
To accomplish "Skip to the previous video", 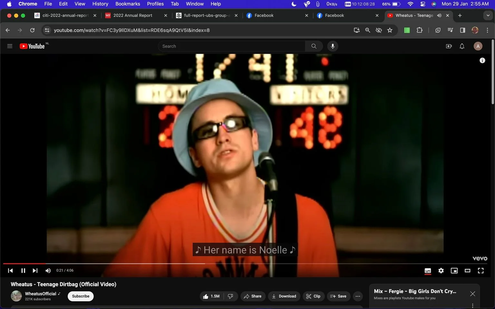I will [x=10, y=270].
